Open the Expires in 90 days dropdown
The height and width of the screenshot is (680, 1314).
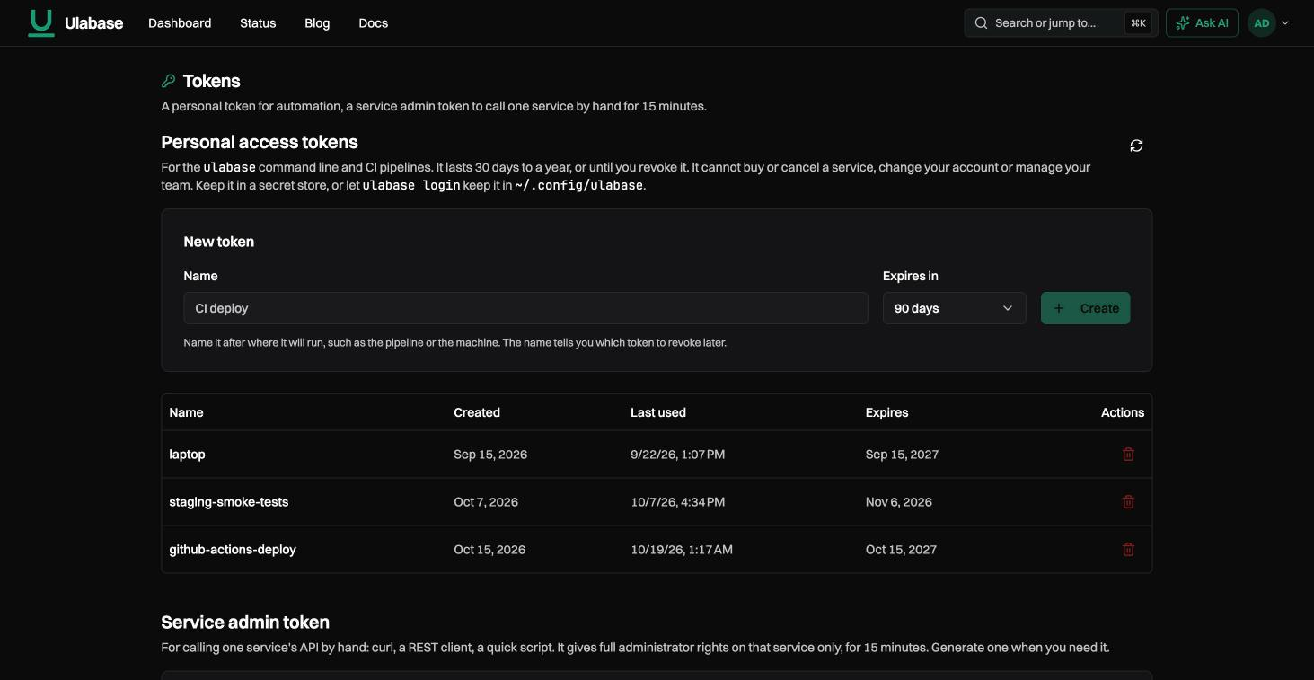[954, 308]
